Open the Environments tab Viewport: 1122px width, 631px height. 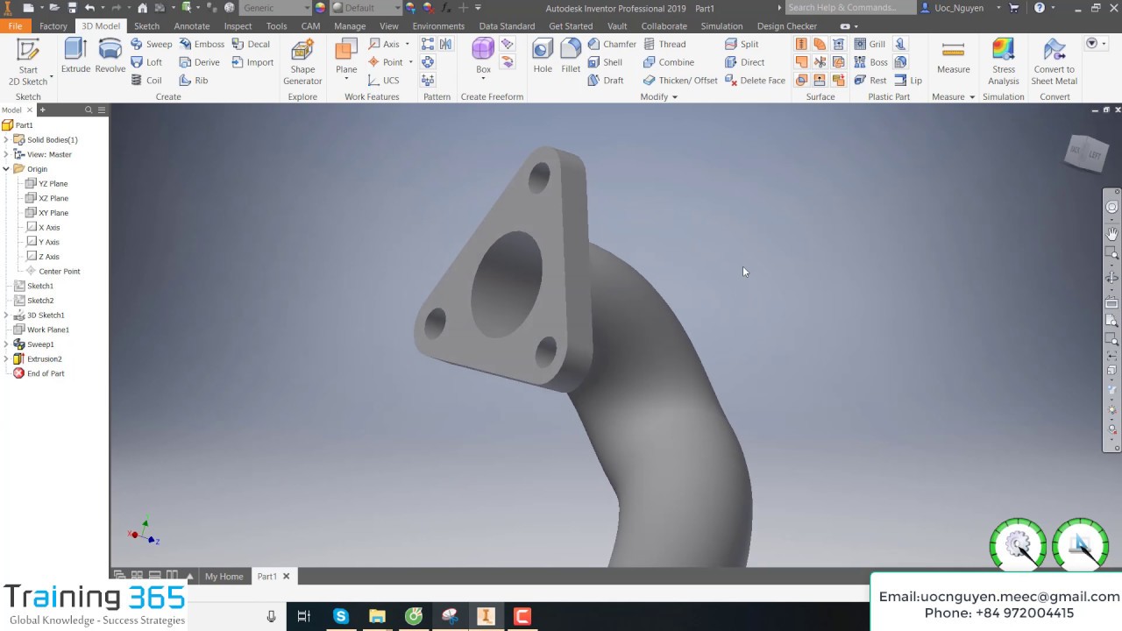click(x=438, y=26)
